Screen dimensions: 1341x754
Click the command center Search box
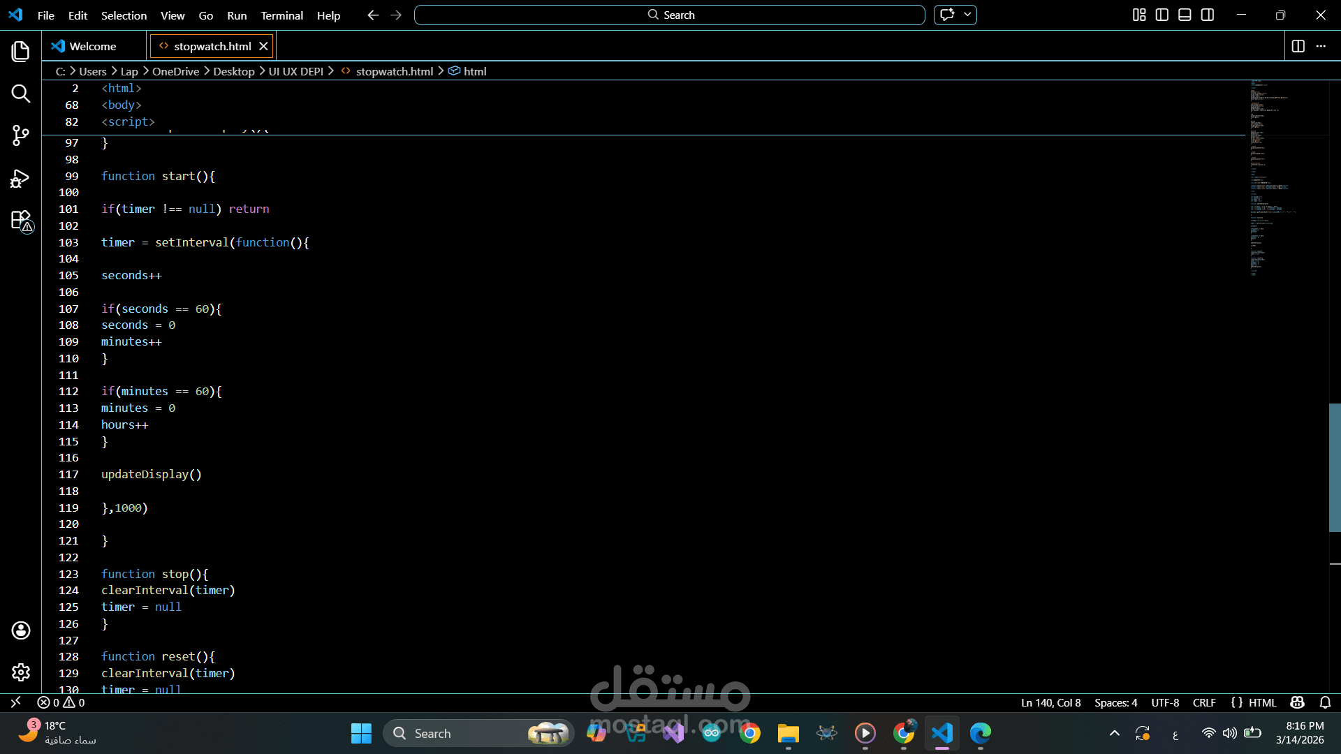[x=669, y=15]
